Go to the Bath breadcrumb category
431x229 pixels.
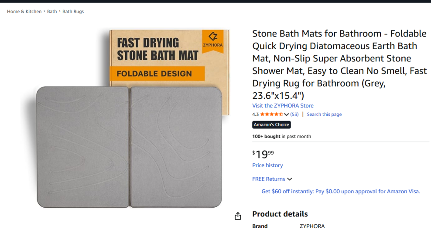[52, 12]
